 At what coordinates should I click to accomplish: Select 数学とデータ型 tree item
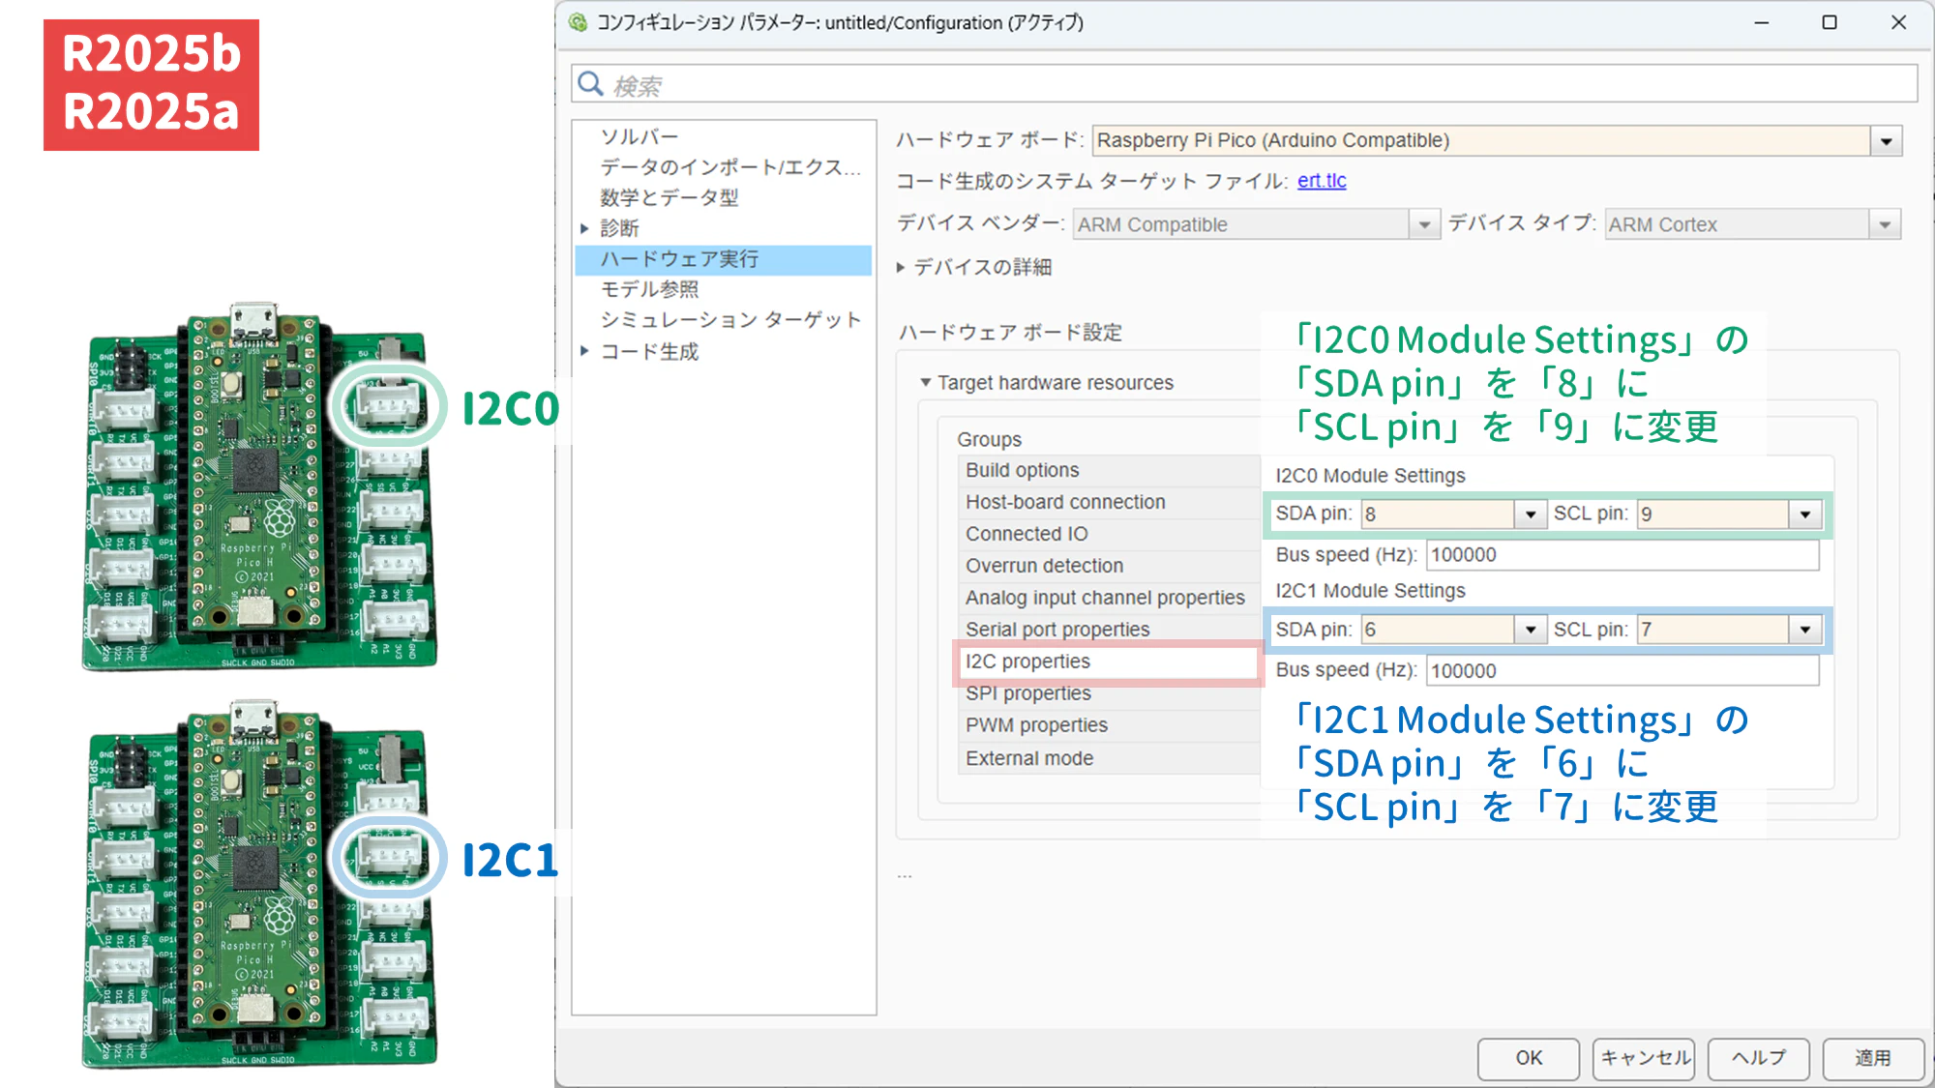(x=670, y=197)
